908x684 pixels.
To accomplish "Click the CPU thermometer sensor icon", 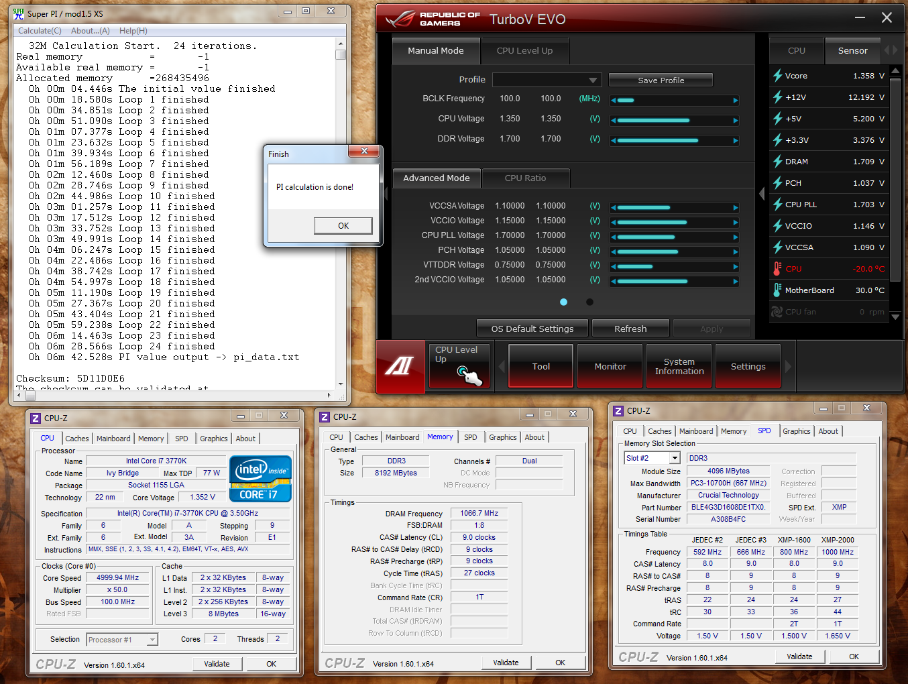I will pos(777,269).
